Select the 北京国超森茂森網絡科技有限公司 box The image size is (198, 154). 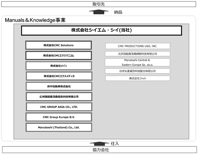(138, 54)
